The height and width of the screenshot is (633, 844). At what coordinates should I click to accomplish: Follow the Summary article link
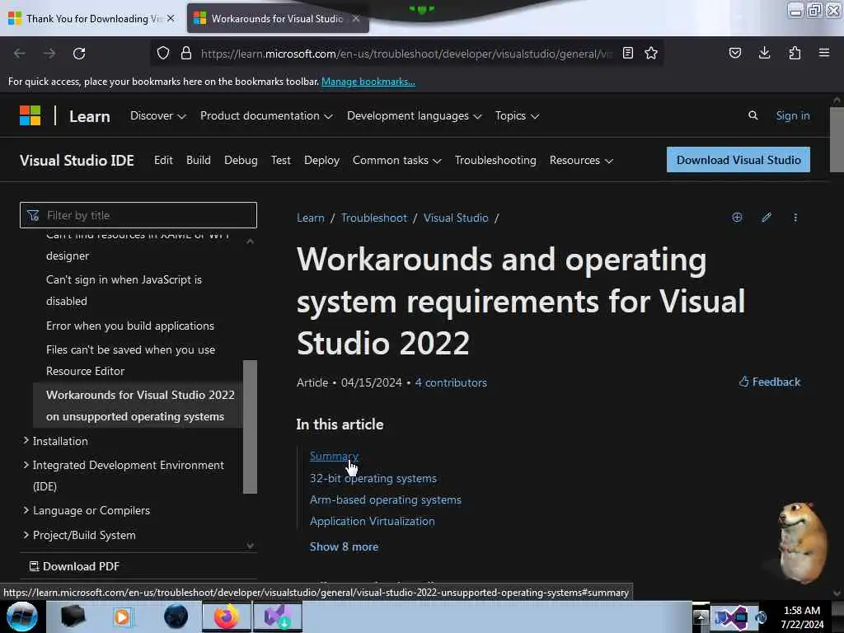[334, 456]
